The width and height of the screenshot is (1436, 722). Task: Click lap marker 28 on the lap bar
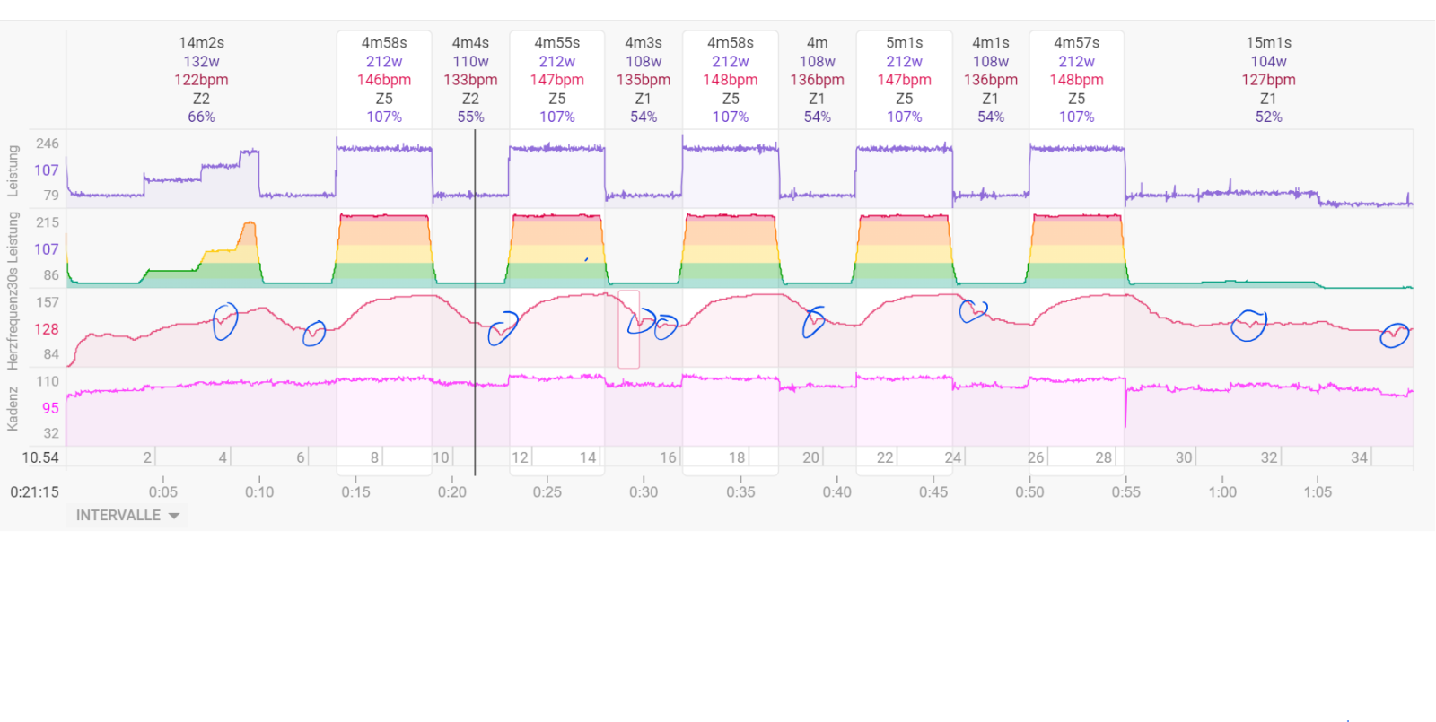pyautogui.click(x=1104, y=457)
